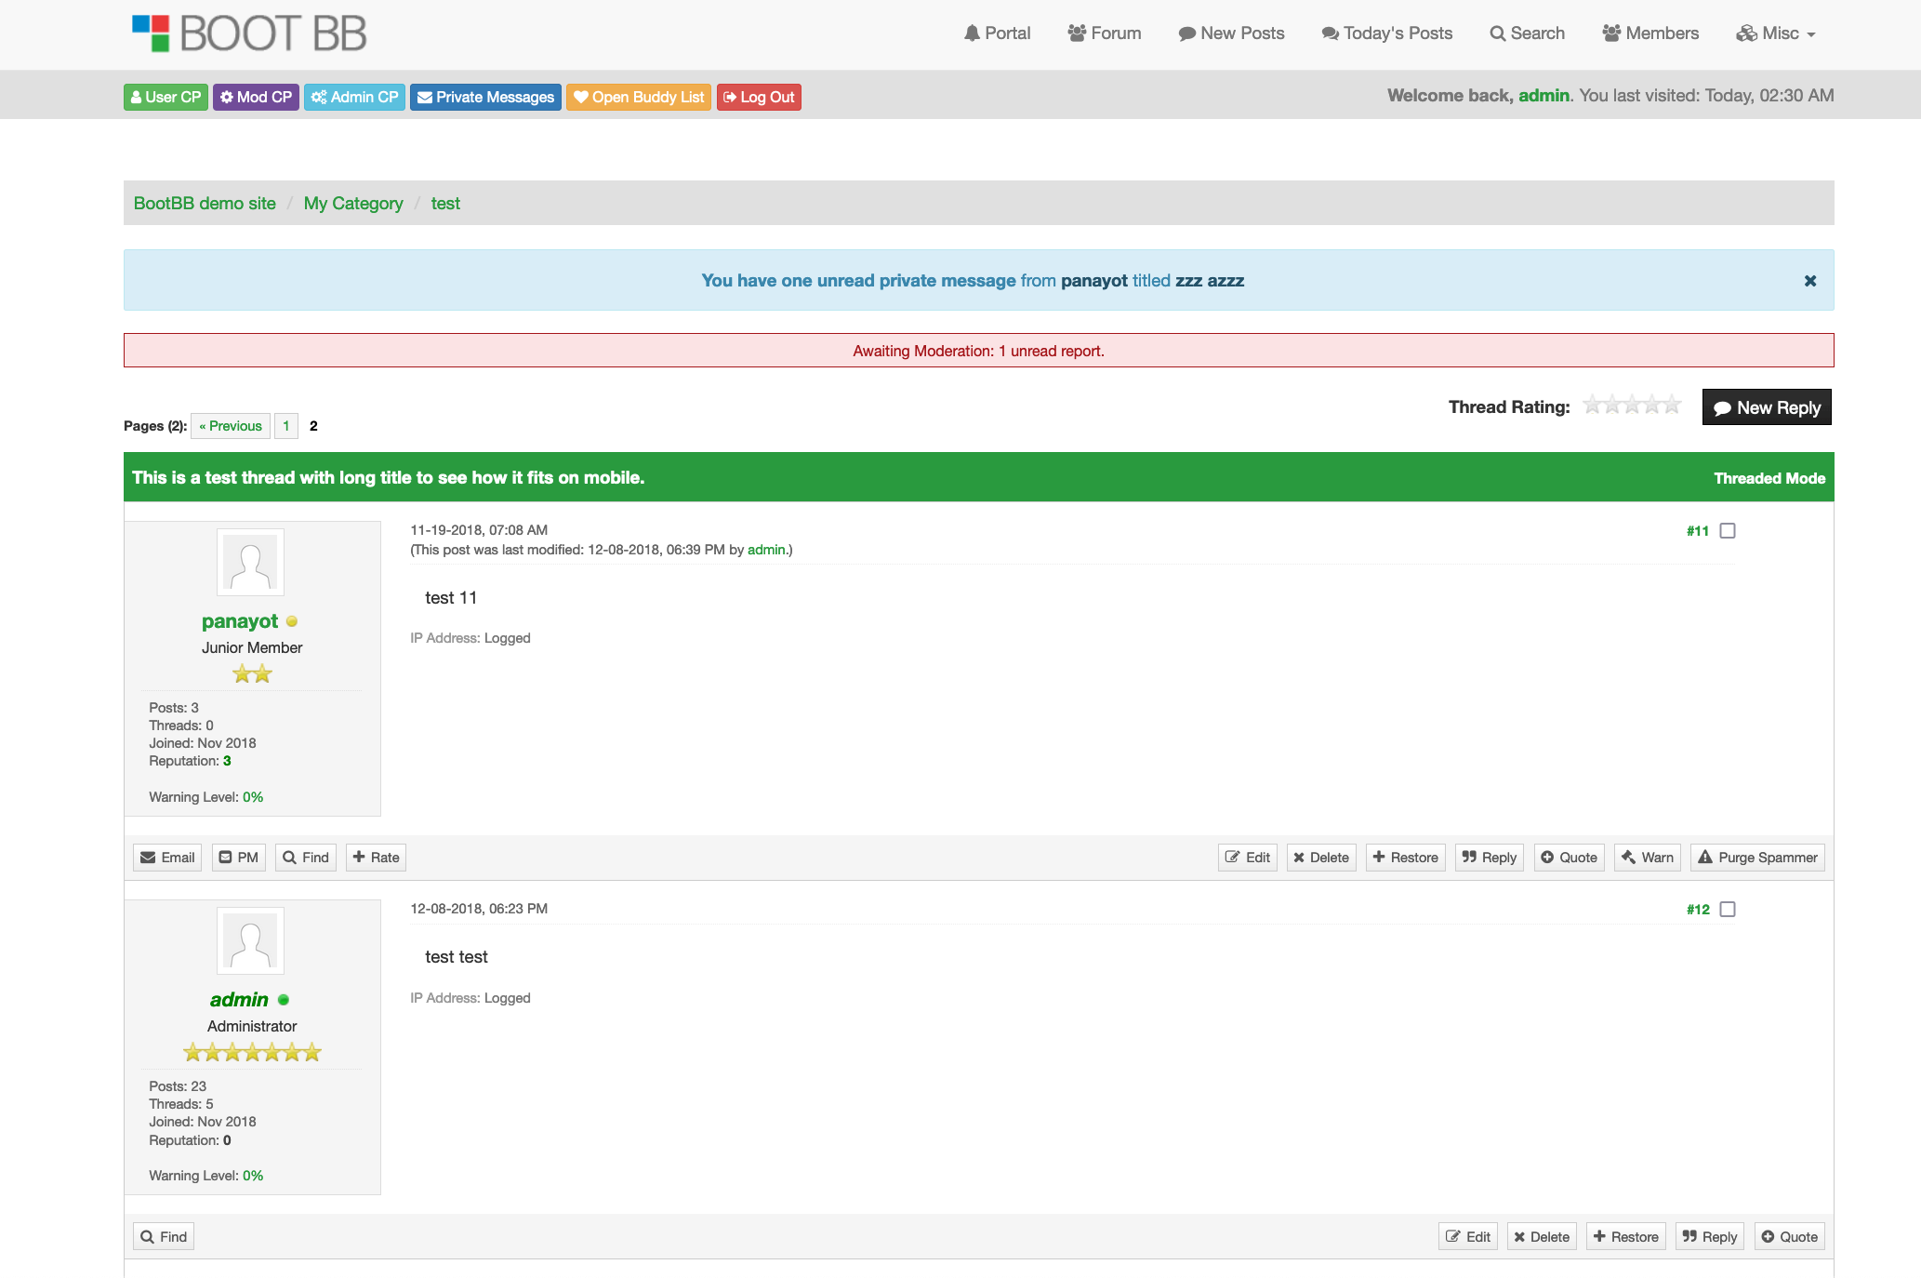Rate panayot's reputation with Rate button
Image resolution: width=1921 pixels, height=1278 pixels.
[376, 858]
